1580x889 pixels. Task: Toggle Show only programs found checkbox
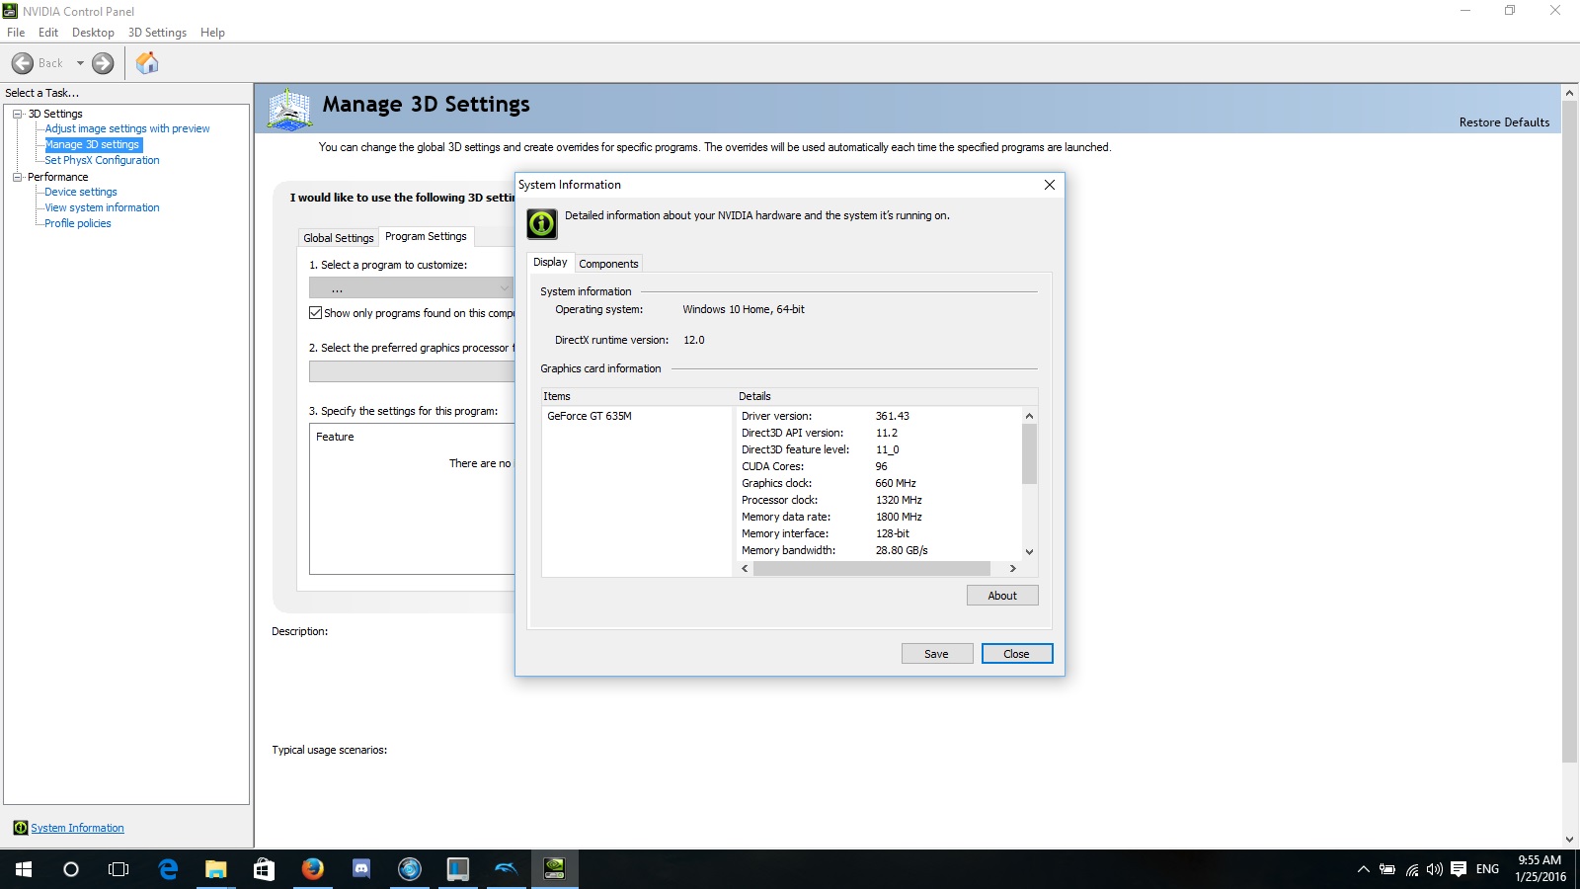(x=316, y=313)
